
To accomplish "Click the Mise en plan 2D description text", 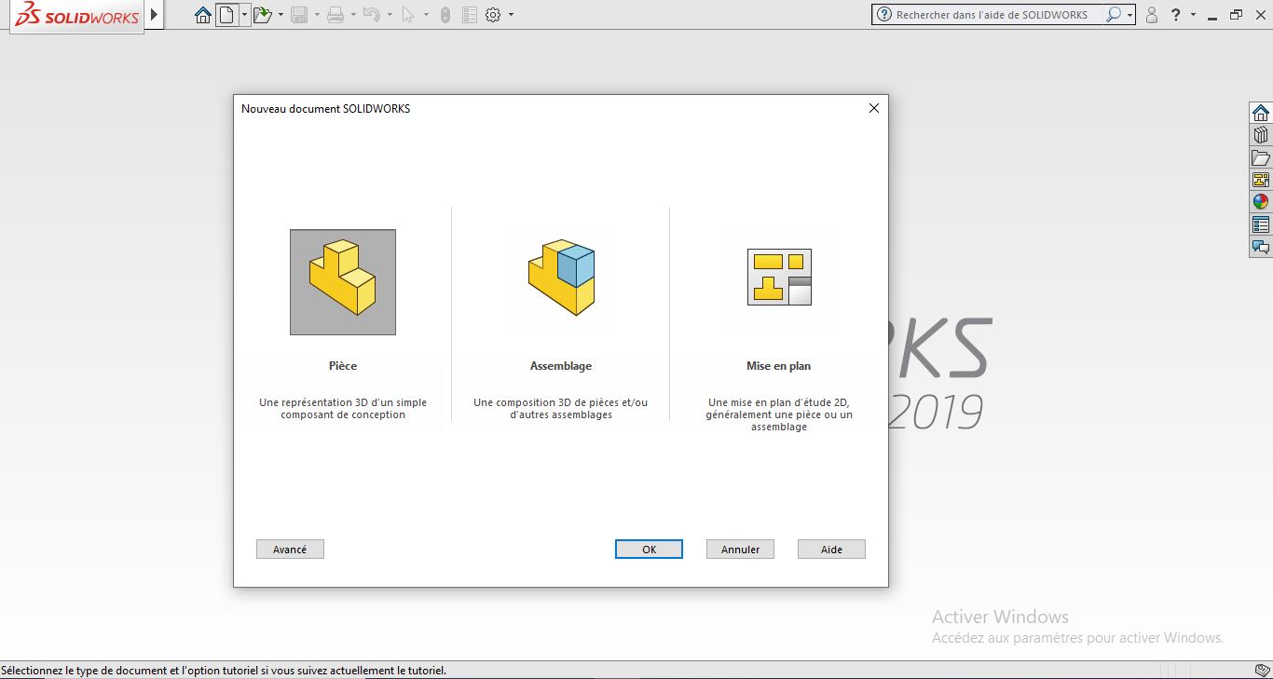I will click(x=779, y=414).
